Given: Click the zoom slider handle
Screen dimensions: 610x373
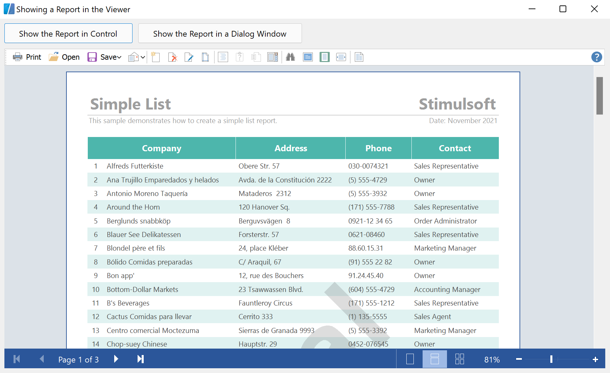Looking at the screenshot, I should 551,359.
